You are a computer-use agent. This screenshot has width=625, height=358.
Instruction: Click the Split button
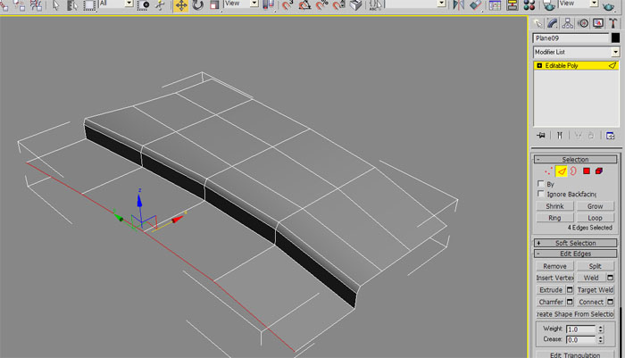(x=596, y=266)
